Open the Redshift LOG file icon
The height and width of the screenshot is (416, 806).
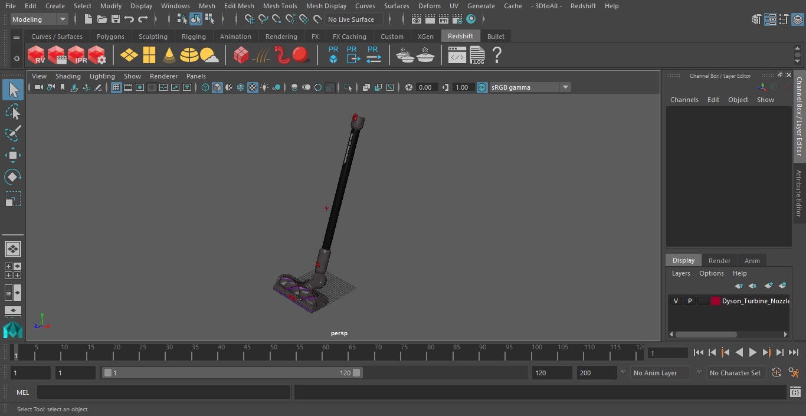(x=477, y=55)
